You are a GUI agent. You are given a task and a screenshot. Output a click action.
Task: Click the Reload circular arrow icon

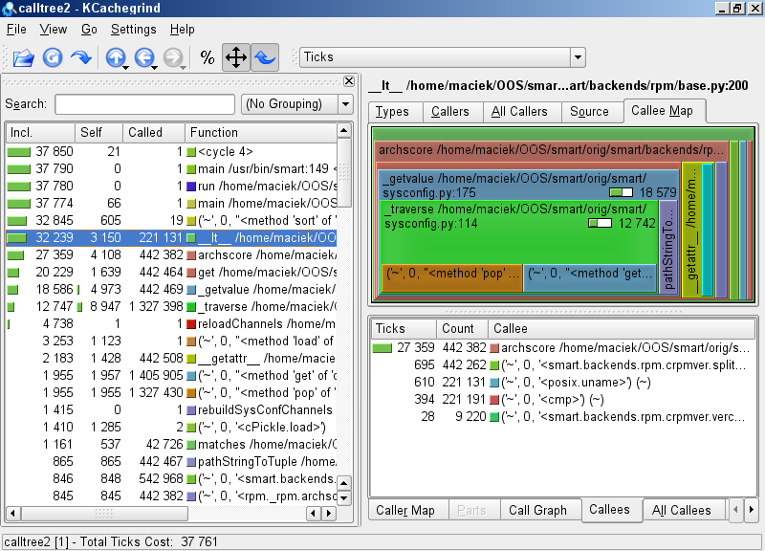coord(53,58)
